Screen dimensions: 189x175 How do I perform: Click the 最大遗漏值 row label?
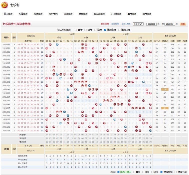pos(23,163)
